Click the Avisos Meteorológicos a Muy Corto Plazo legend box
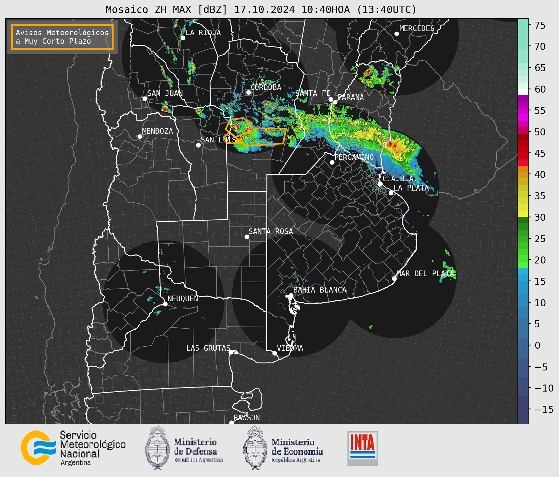 pyautogui.click(x=62, y=37)
